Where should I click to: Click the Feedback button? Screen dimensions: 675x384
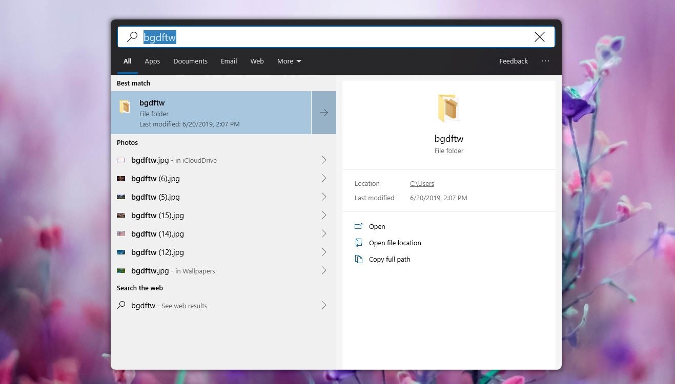click(514, 61)
